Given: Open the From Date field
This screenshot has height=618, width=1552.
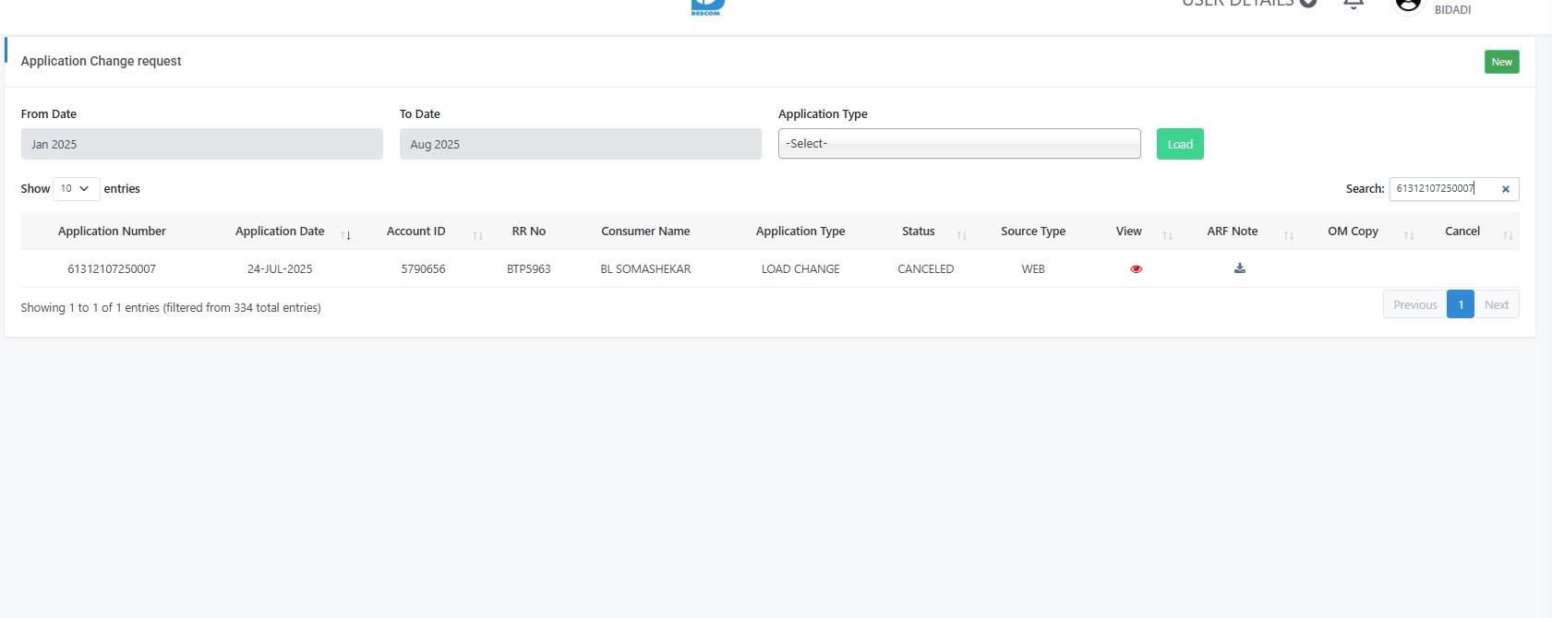Looking at the screenshot, I should (201, 144).
